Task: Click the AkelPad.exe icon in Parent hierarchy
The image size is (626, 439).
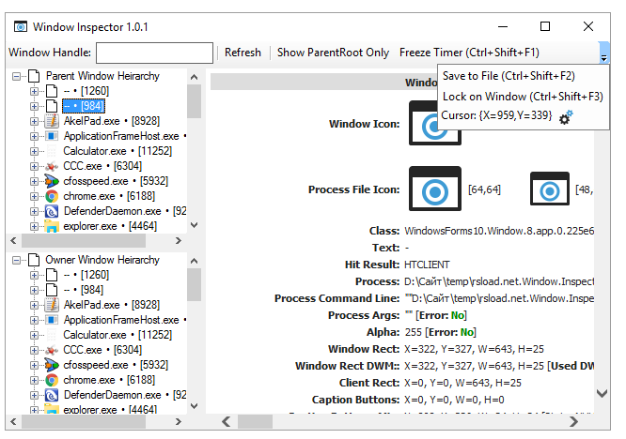Action: coord(53,121)
